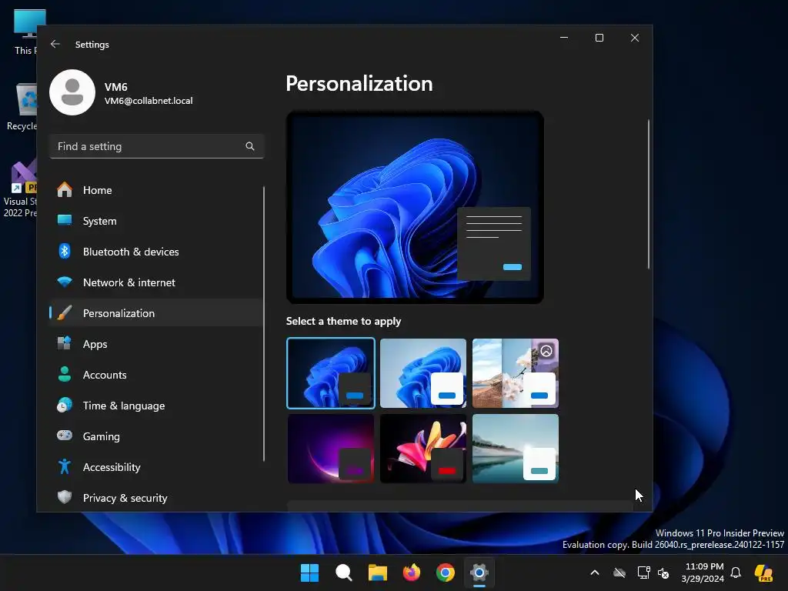Maximize the Settings window

click(599, 38)
